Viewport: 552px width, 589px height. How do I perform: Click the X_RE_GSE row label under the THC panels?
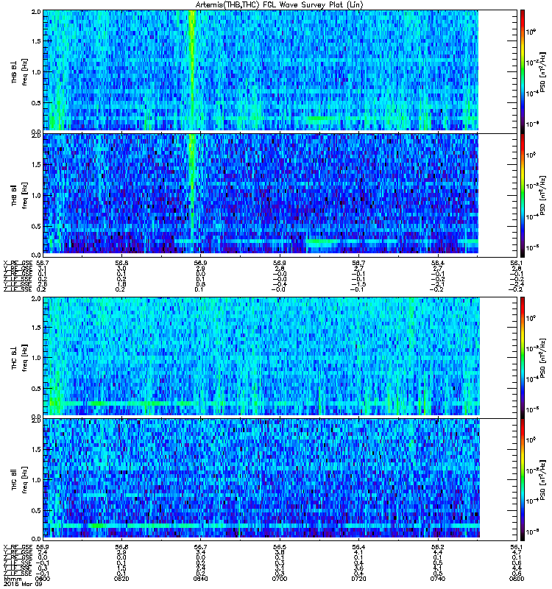18,547
